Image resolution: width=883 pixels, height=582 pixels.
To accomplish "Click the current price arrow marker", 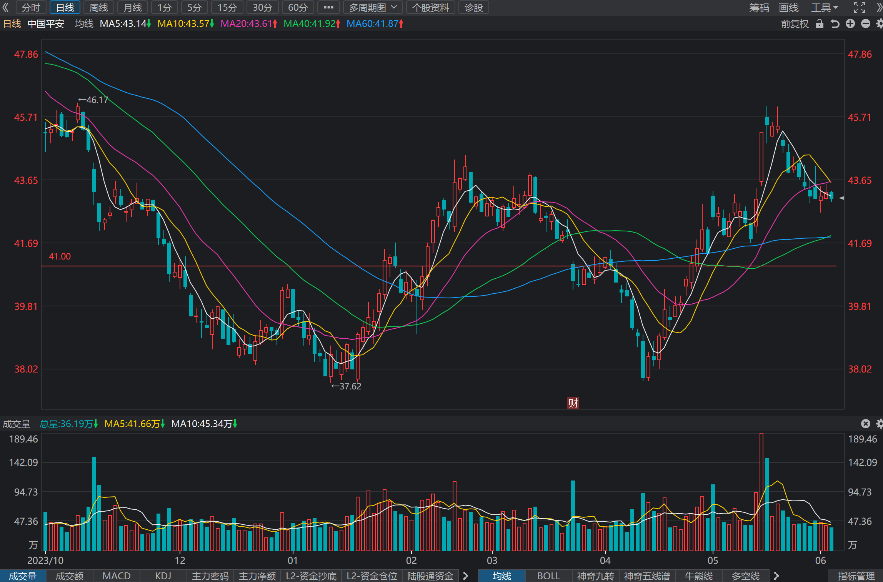I will (x=841, y=198).
